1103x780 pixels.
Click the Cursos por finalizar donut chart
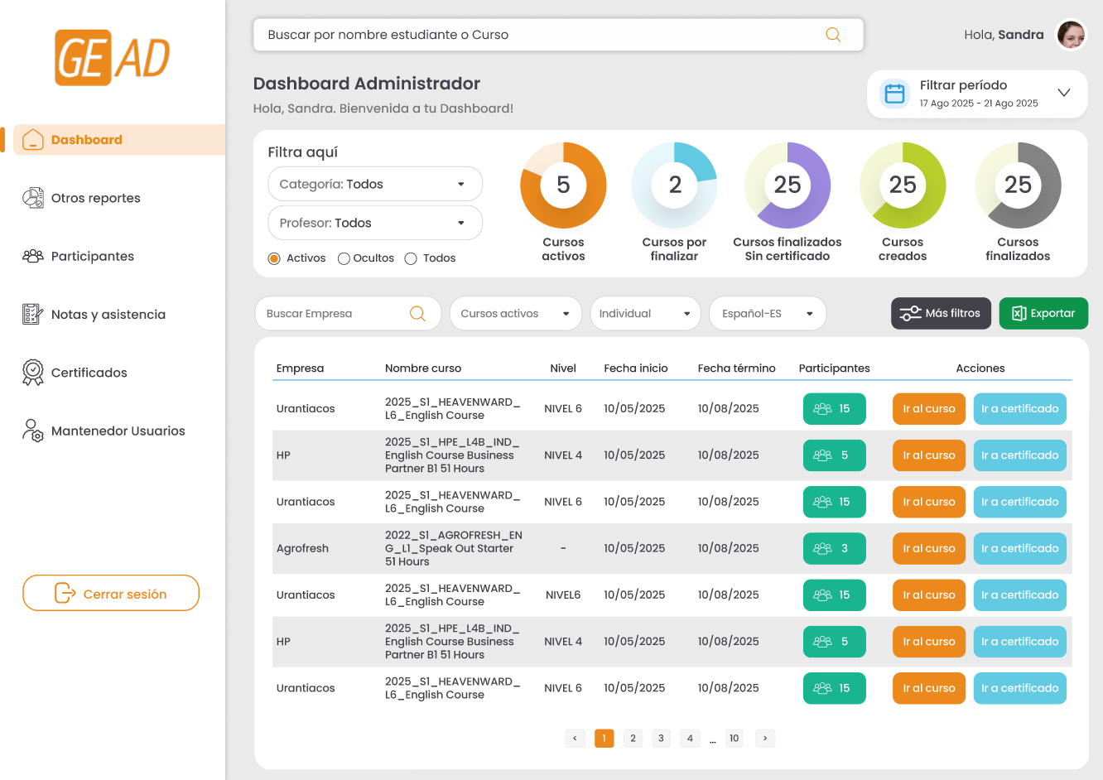675,185
